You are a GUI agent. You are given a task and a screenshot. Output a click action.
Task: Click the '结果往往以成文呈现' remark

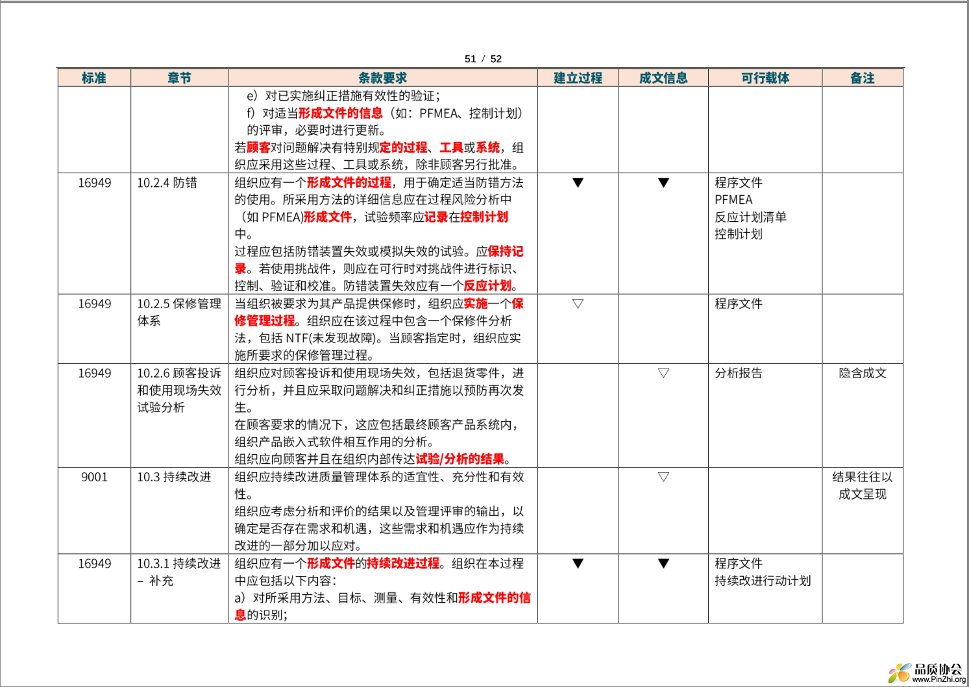coord(863,485)
